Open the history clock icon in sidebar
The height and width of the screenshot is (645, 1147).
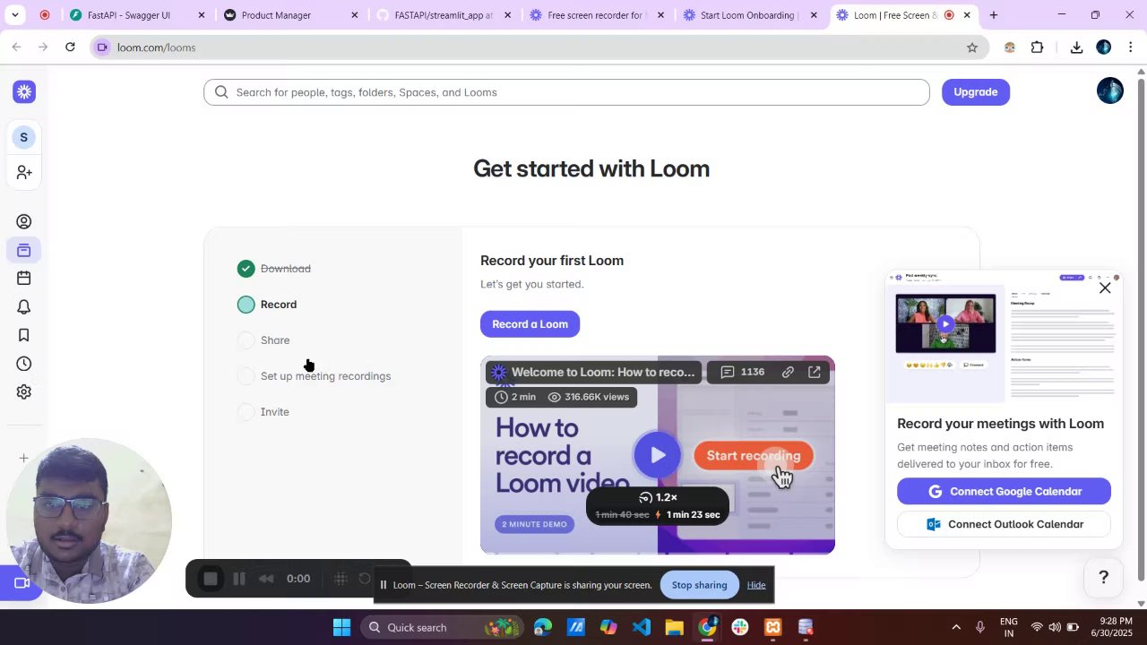(x=24, y=364)
